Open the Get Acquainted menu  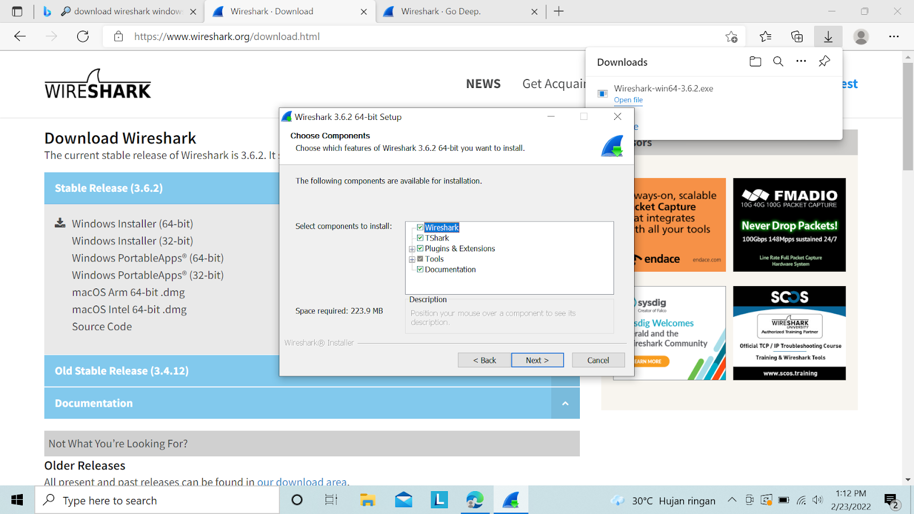coord(554,84)
